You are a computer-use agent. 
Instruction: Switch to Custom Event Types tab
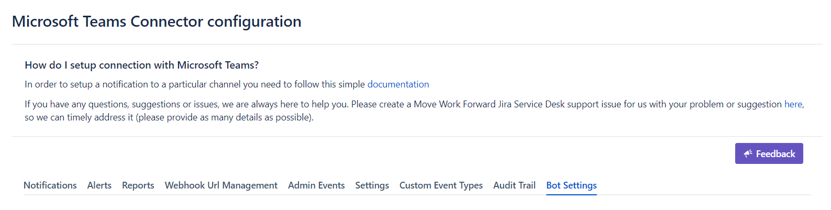441,185
